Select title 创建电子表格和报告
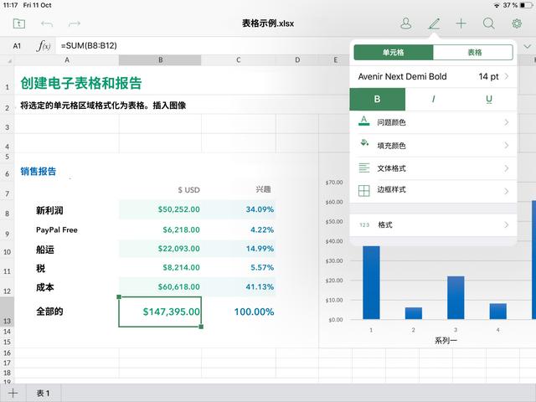 80,83
